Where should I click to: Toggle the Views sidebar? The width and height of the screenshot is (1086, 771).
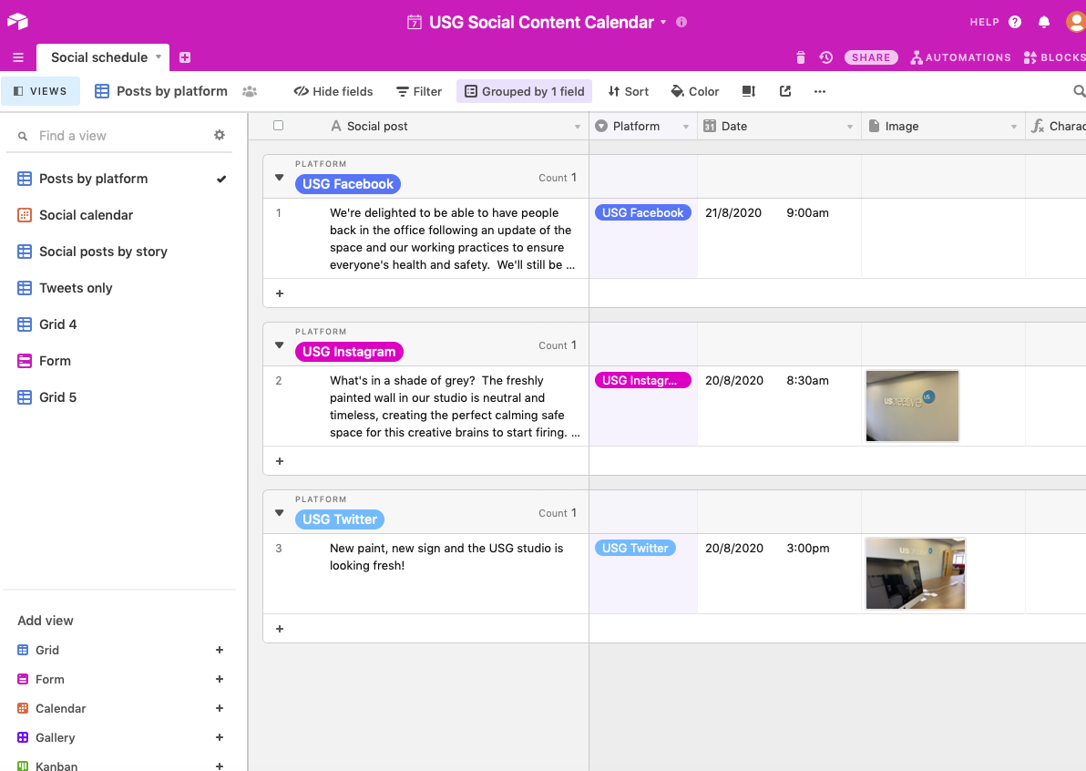click(x=40, y=91)
